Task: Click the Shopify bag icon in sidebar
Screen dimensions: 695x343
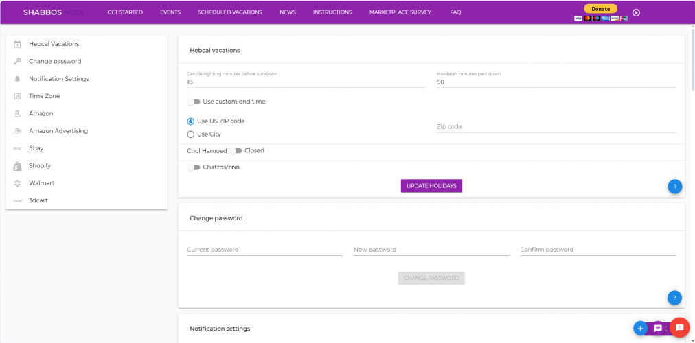Action: tap(17, 166)
